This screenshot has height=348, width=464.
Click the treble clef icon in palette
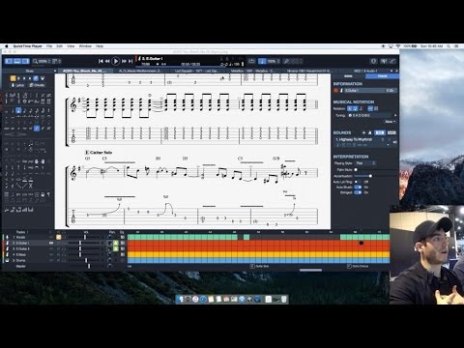click(x=7, y=96)
